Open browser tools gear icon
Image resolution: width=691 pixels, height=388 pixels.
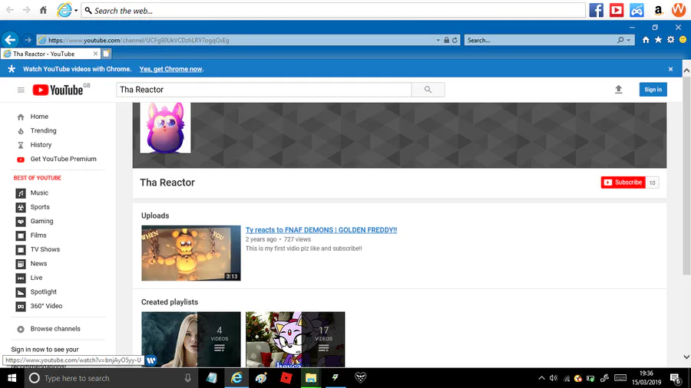point(670,40)
